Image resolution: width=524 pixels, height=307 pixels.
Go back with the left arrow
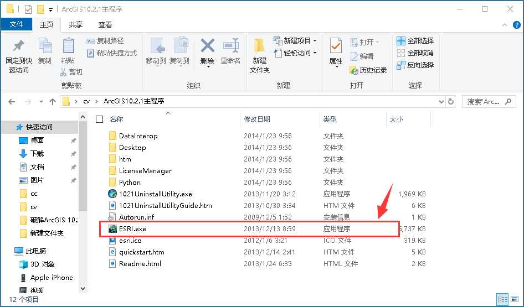[12, 102]
